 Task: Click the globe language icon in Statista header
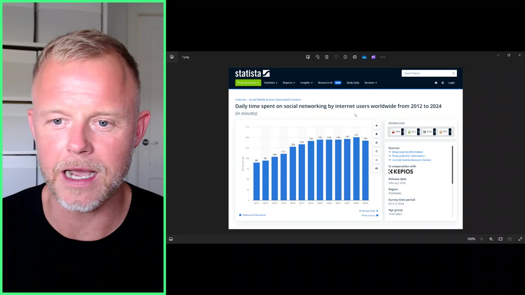(443, 83)
